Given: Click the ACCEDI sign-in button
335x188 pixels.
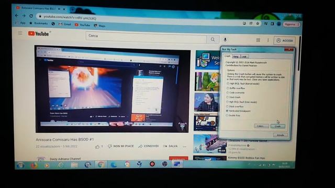Looking at the screenshot, I should click(285, 41).
